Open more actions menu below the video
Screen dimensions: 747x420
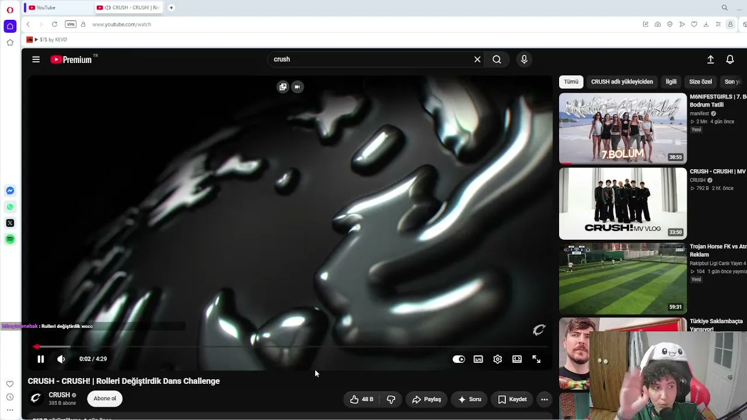pyautogui.click(x=544, y=400)
